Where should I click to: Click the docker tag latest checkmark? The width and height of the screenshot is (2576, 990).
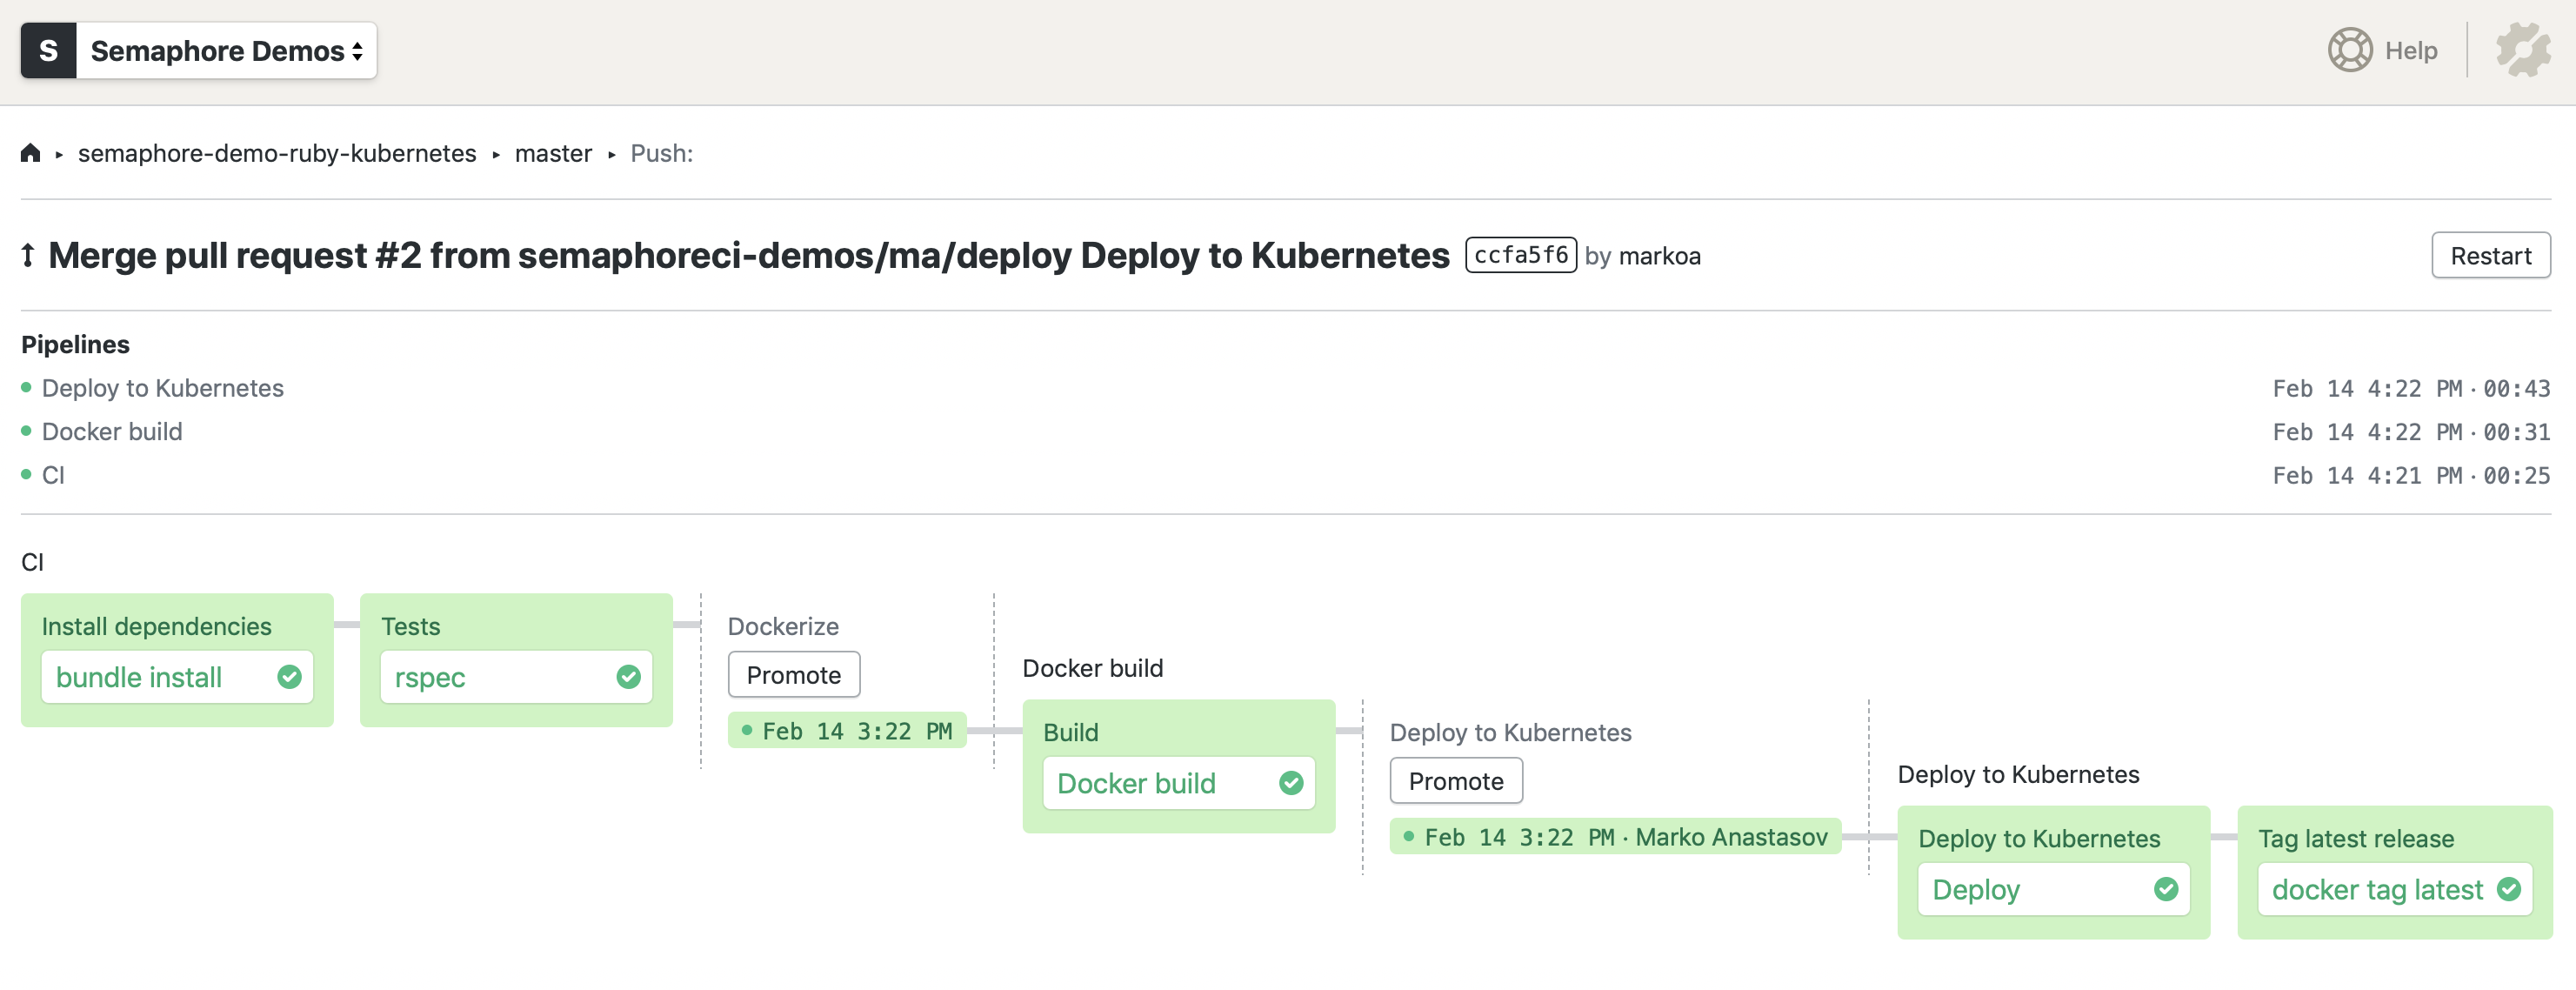pyautogui.click(x=2508, y=889)
